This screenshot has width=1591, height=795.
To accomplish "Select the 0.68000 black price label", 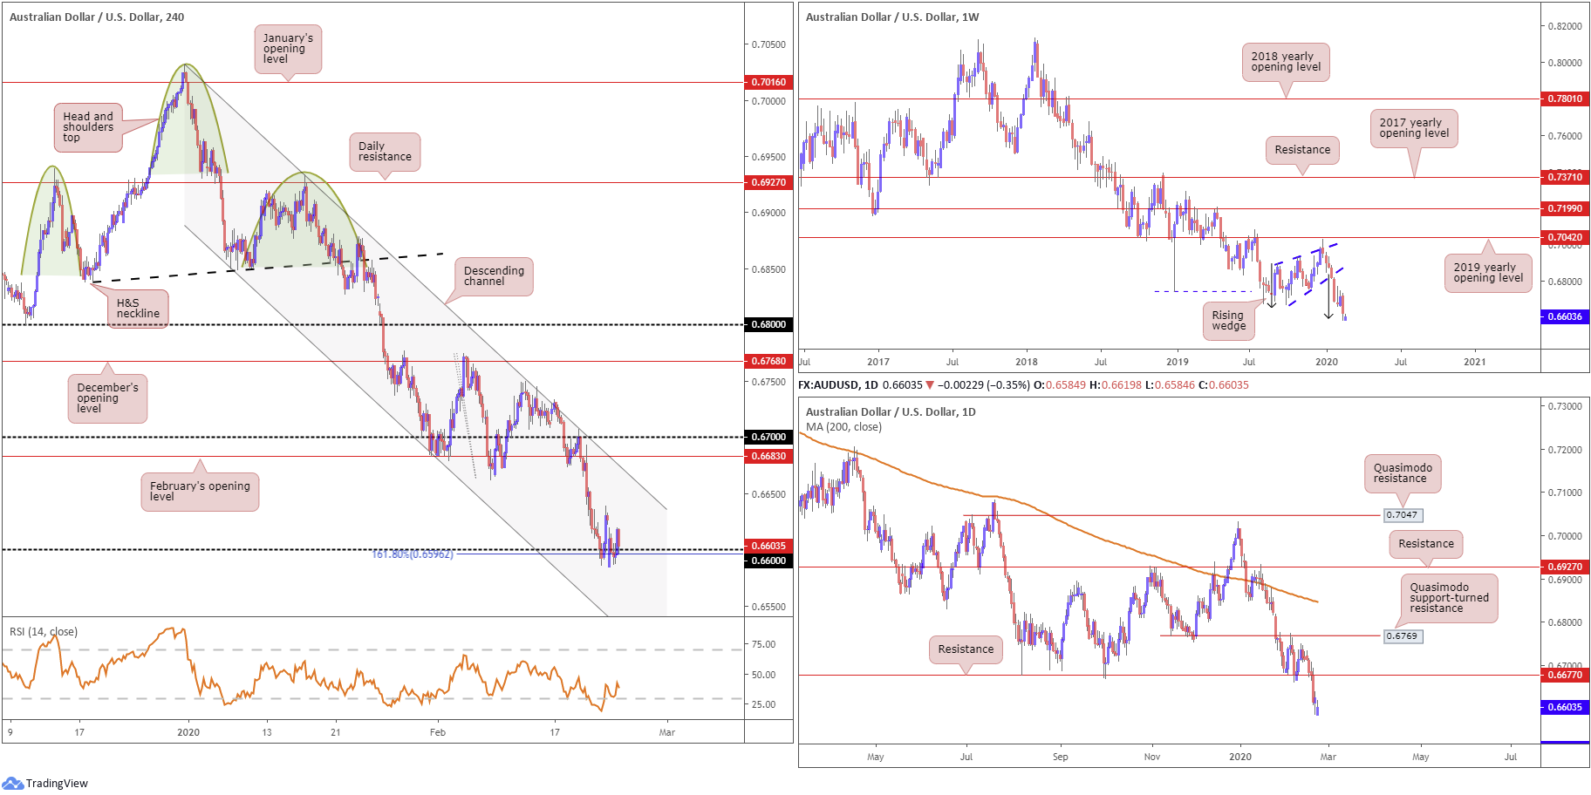I will coord(768,324).
